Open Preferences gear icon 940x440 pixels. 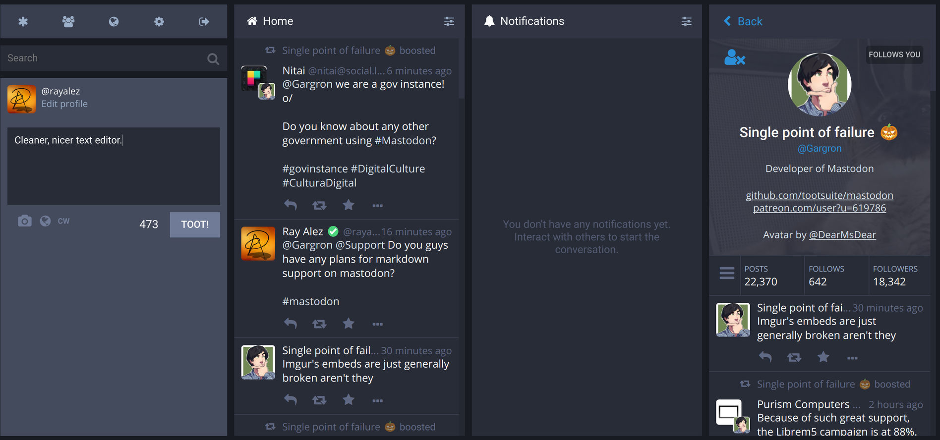tap(159, 21)
